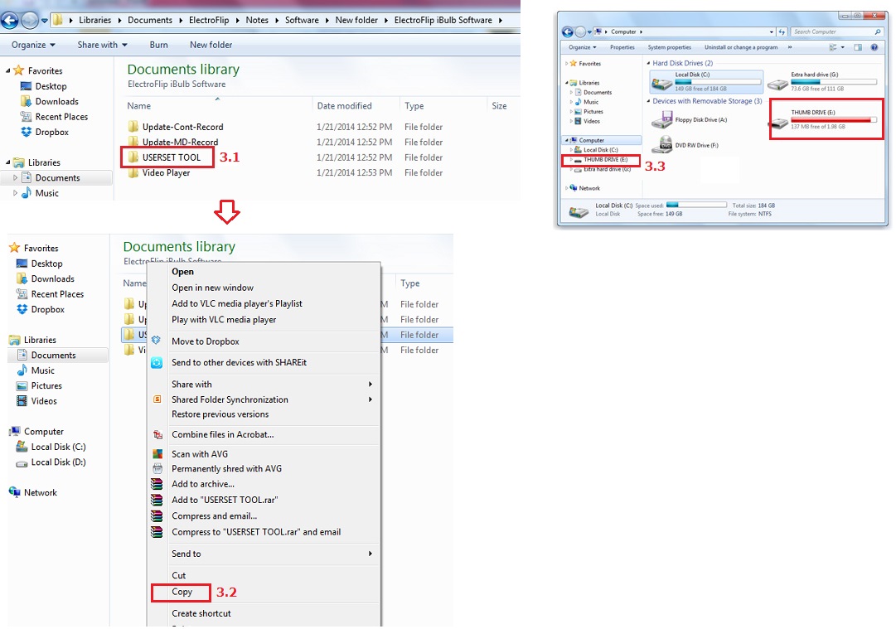
Task: Select Local Disk (D:) in the navigation tree
Action: pyautogui.click(x=58, y=462)
